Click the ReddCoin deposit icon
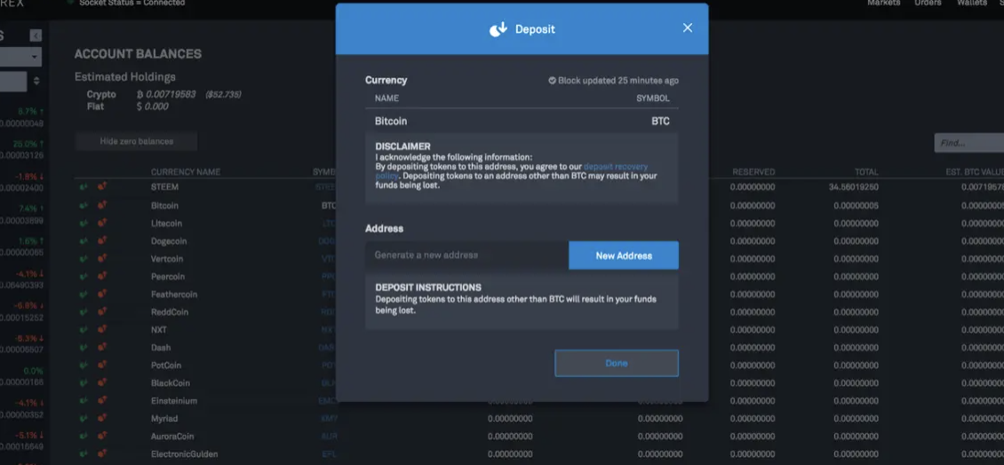This screenshot has width=1004, height=465. tap(84, 312)
